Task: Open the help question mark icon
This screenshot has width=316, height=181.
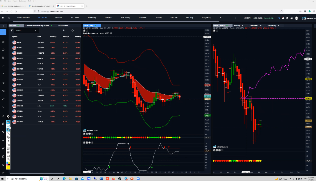Action: [292, 18]
